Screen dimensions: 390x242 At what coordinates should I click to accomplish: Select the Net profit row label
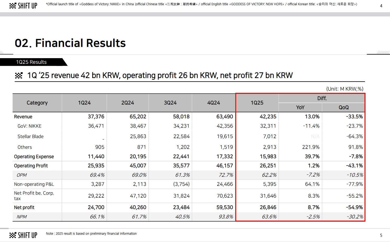coord(24,207)
